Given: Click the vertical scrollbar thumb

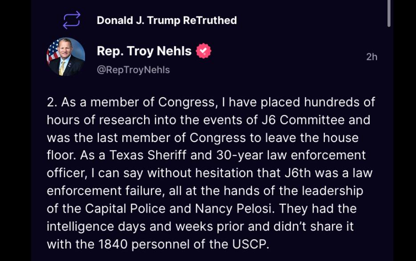Looking at the screenshot, I should pos(389,13).
